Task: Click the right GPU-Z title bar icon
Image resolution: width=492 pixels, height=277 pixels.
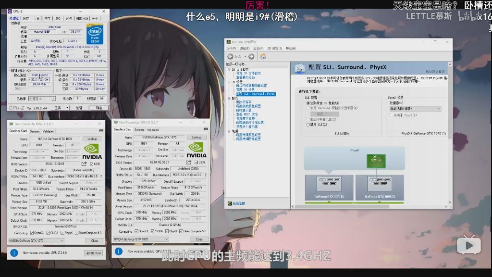Action: (116, 123)
